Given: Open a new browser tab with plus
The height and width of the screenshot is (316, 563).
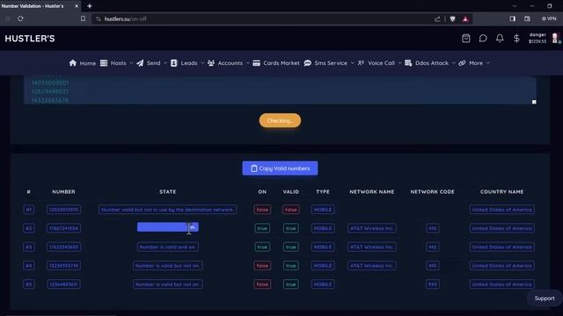Looking at the screenshot, I should coord(90,6).
